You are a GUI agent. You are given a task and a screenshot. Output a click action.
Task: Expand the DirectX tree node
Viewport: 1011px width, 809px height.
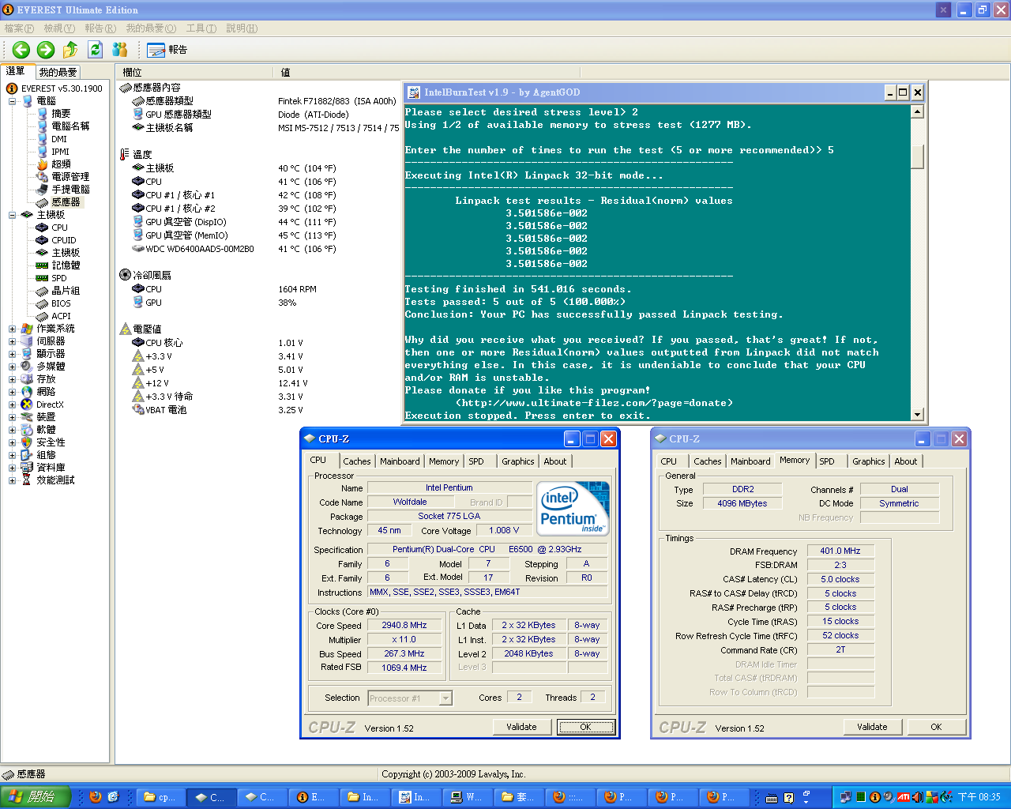point(12,404)
